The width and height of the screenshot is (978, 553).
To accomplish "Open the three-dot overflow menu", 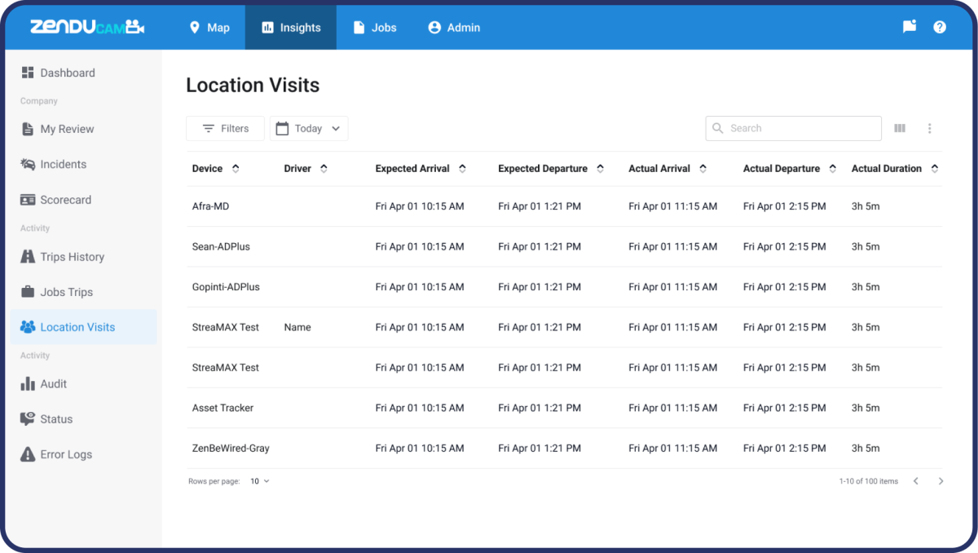I will 930,128.
